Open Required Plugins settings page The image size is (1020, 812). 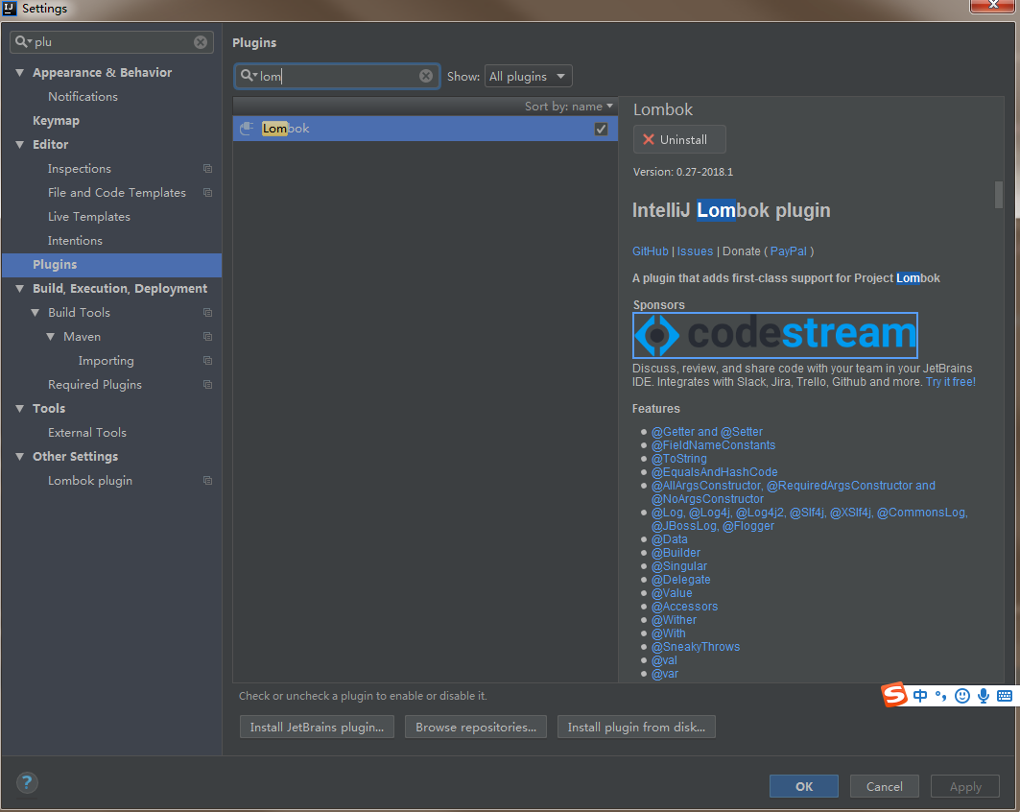click(x=94, y=385)
